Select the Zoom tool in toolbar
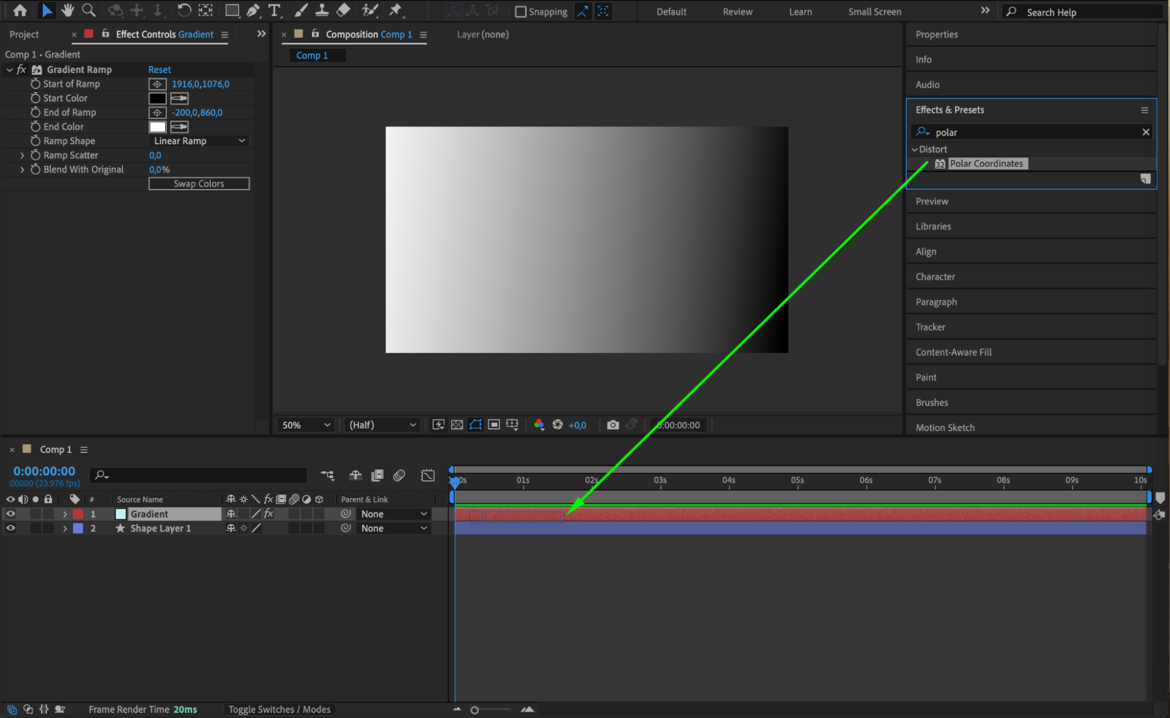1170x718 pixels. click(x=89, y=10)
